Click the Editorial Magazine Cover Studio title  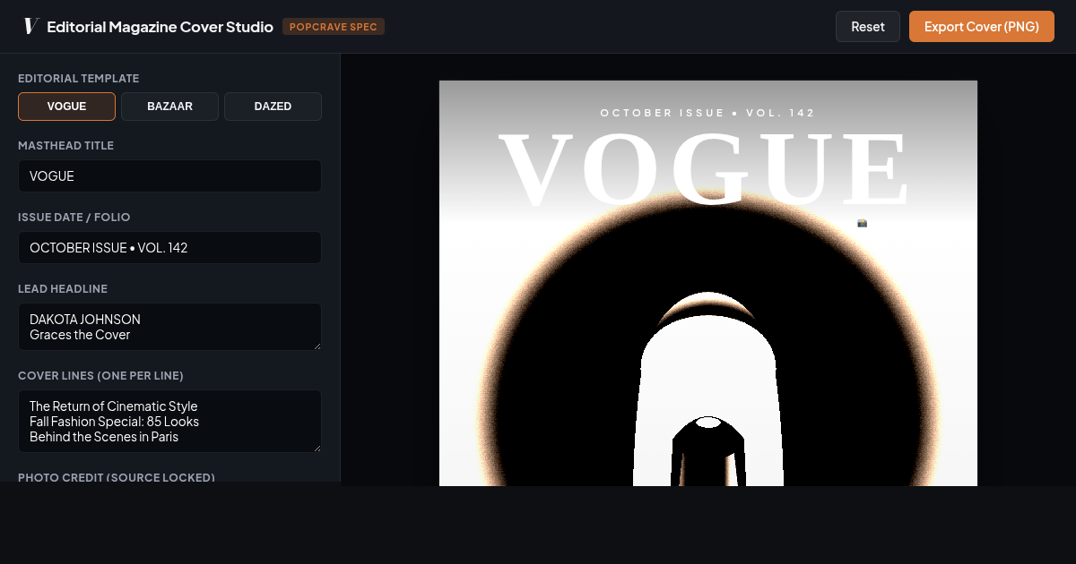160,27
